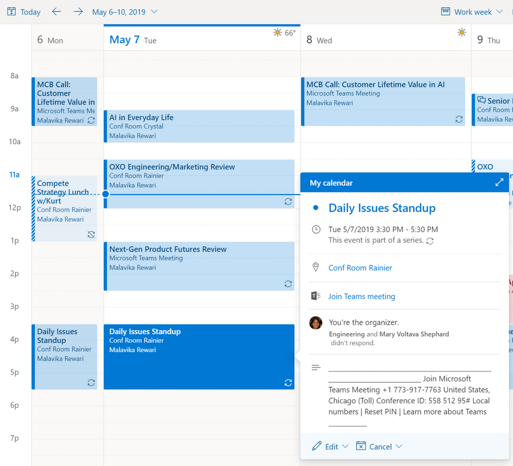The height and width of the screenshot is (466, 513).
Task: Click the Today button label
Action: [30, 12]
